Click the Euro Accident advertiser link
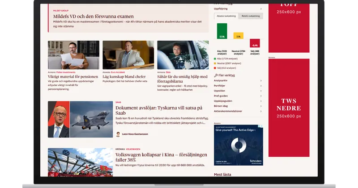 pyautogui.click(x=118, y=72)
